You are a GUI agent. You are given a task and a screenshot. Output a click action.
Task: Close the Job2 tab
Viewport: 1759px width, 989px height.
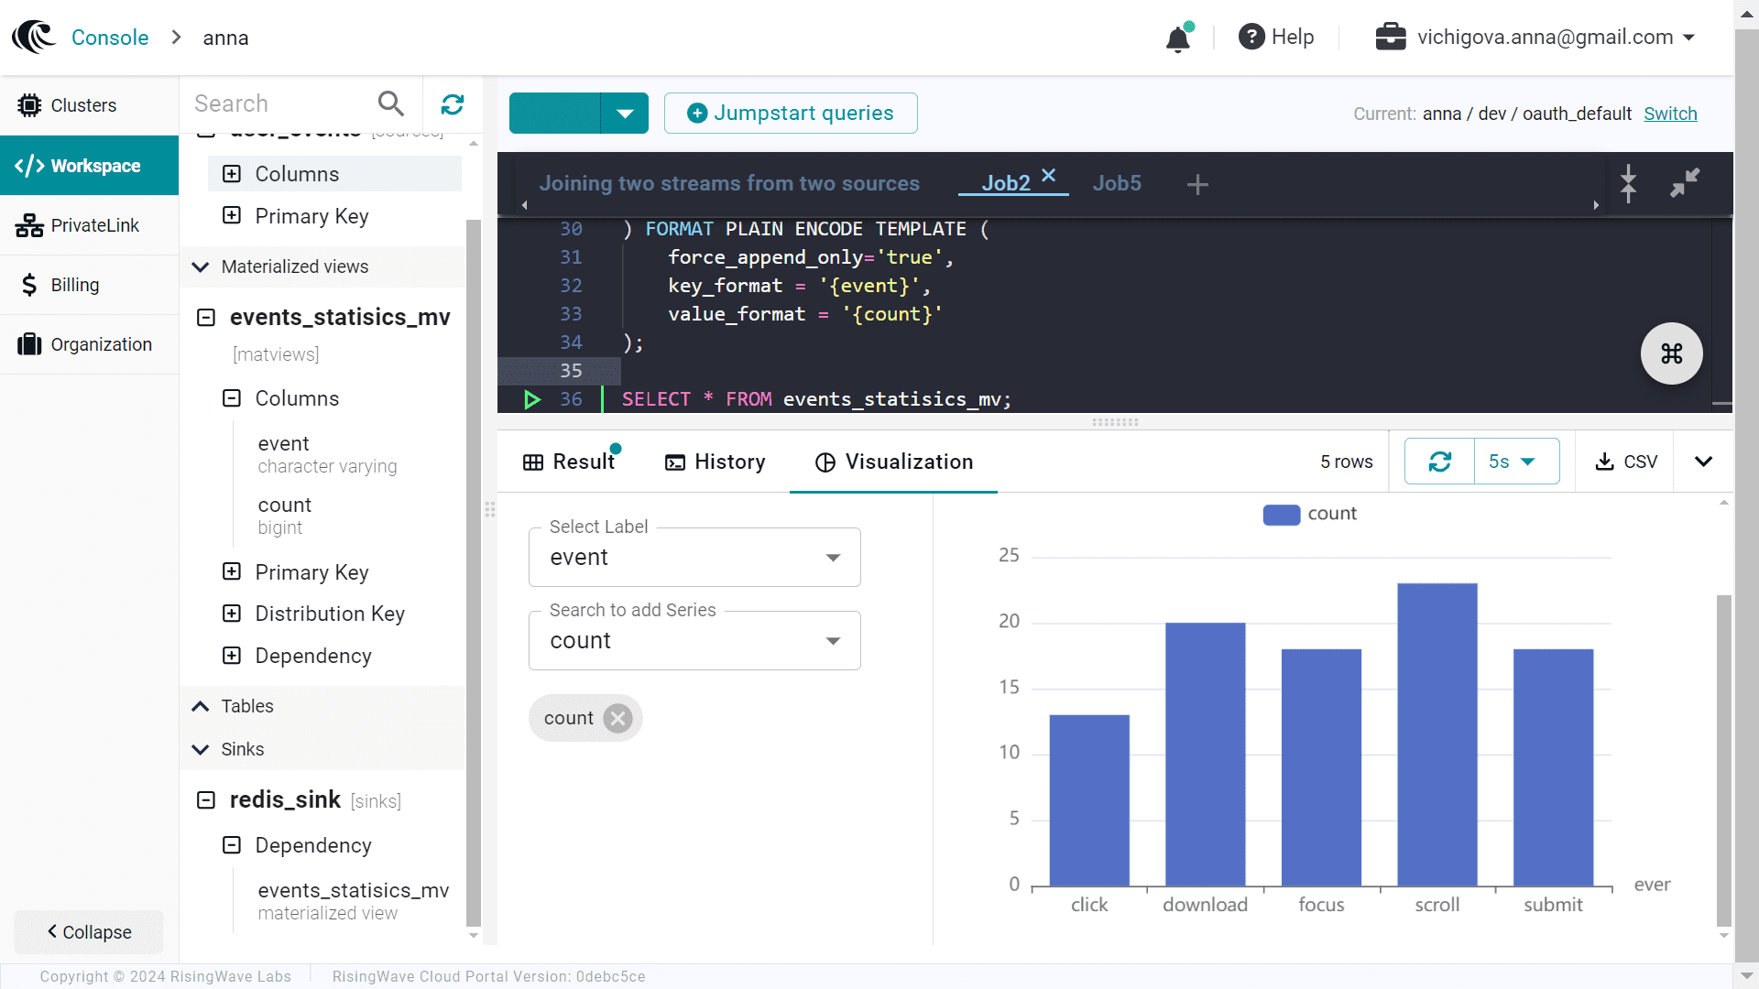pyautogui.click(x=1049, y=175)
